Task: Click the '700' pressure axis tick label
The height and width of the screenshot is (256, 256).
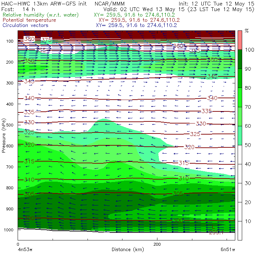Action: 10,167
